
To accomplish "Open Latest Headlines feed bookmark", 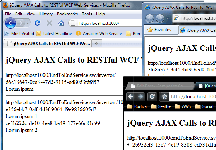I will click(55, 34).
